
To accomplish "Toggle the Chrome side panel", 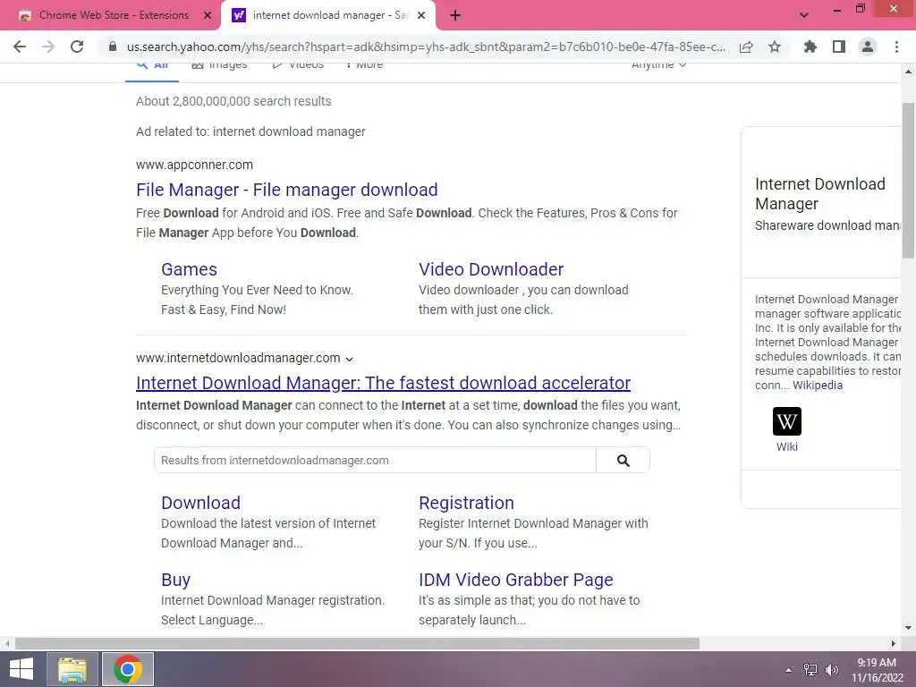I will (839, 47).
